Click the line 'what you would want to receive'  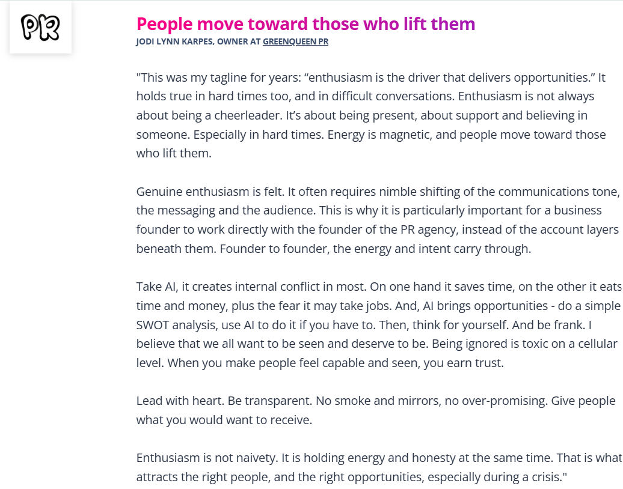(224, 420)
